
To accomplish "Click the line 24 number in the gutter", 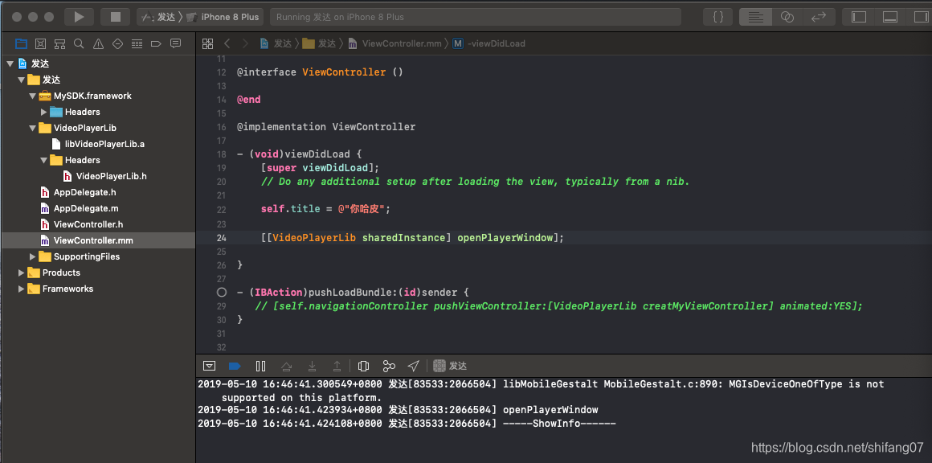I will (221, 238).
